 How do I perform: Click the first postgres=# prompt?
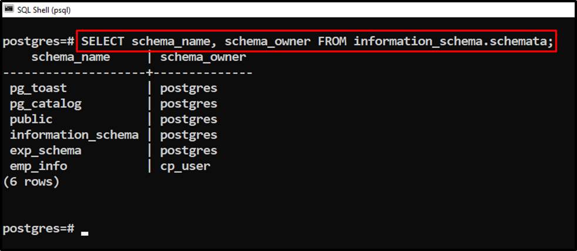(38, 42)
